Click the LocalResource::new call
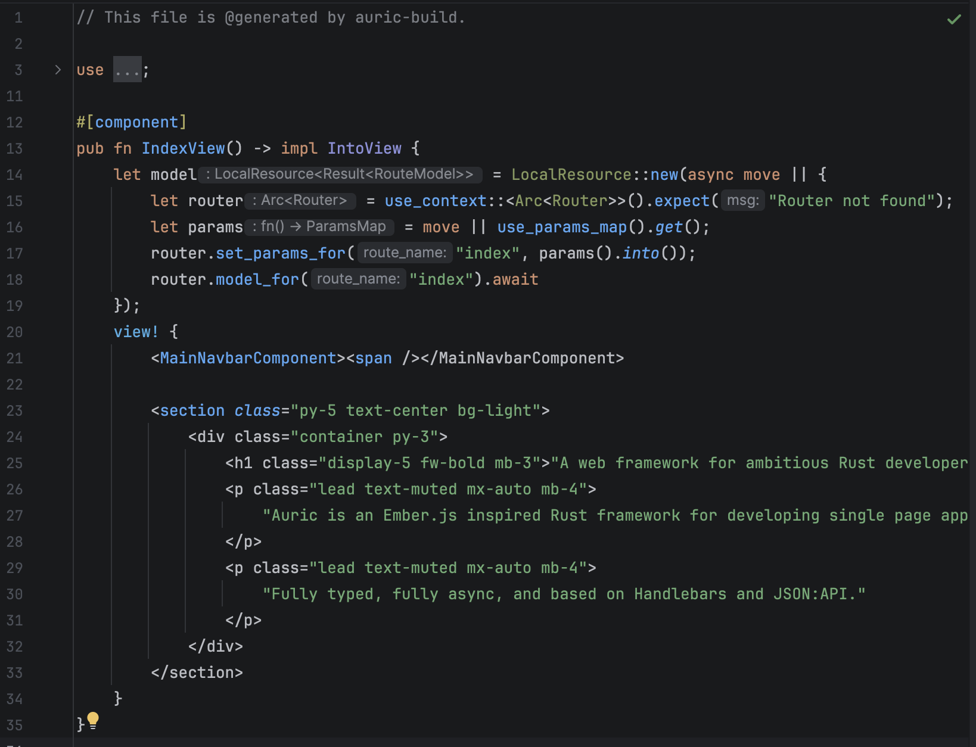Image resolution: width=976 pixels, height=747 pixels. [x=595, y=175]
